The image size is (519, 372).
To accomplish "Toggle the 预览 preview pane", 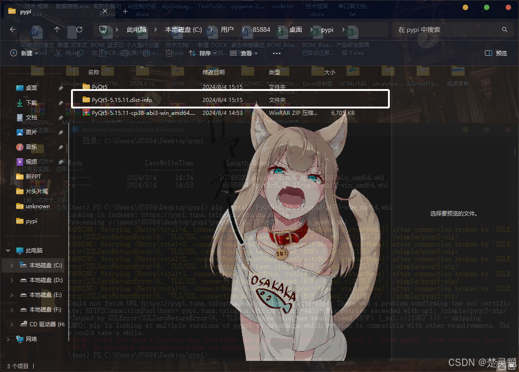I will (x=496, y=53).
